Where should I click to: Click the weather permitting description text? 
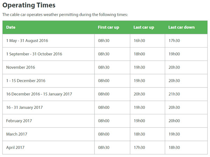65,15
